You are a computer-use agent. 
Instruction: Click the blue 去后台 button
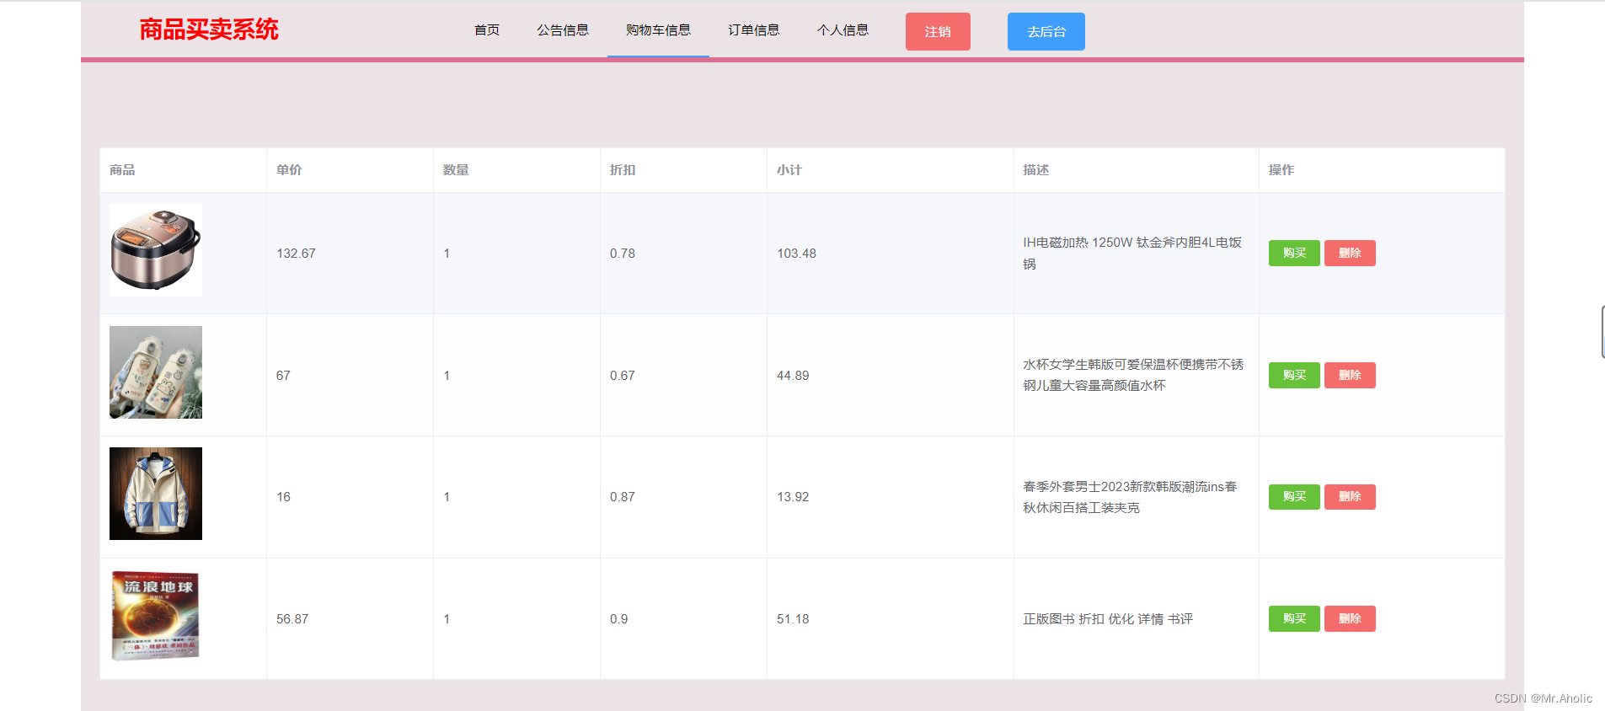point(1046,31)
